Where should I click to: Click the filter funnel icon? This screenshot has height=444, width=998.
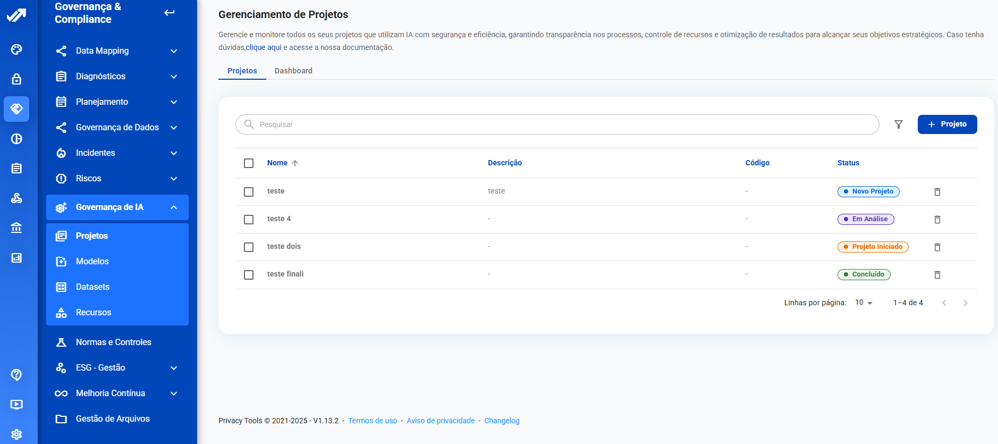coord(898,124)
